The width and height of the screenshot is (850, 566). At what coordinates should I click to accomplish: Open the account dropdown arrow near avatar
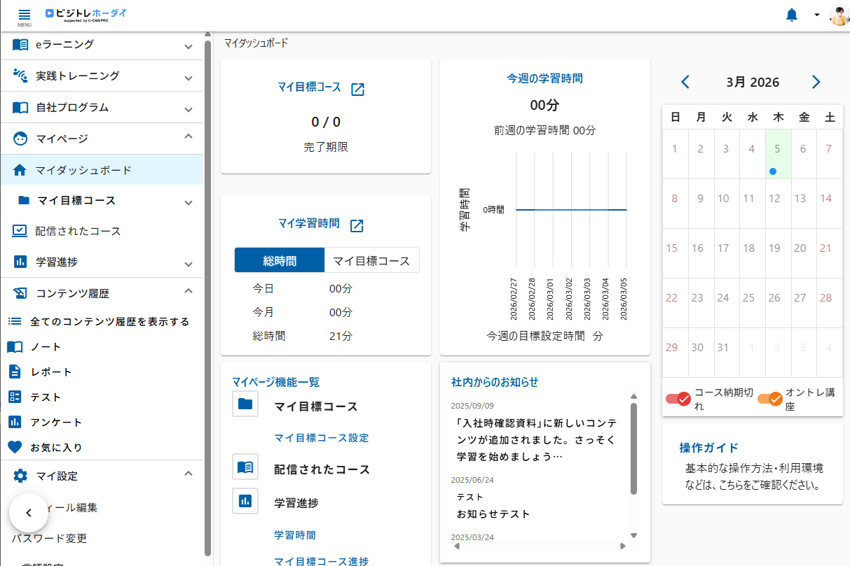coord(816,15)
